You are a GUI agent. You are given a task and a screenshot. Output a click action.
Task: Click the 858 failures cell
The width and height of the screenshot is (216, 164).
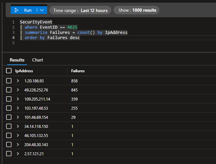click(x=74, y=81)
